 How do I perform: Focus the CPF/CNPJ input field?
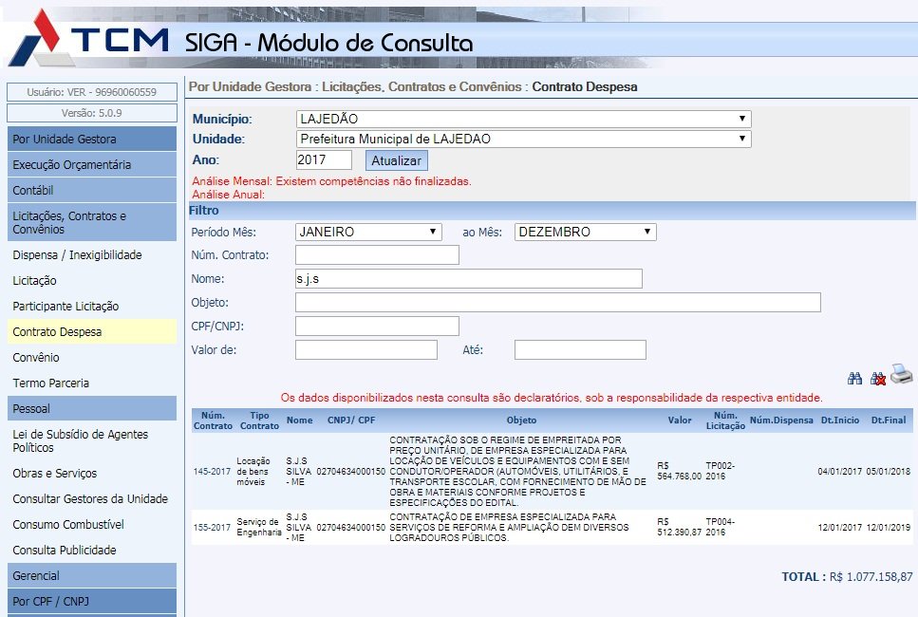pos(377,326)
